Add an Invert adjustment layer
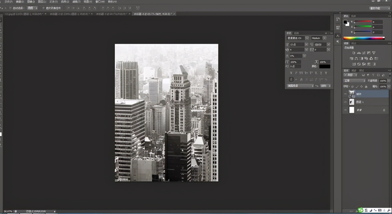The height and width of the screenshot is (214, 392). click(x=354, y=64)
